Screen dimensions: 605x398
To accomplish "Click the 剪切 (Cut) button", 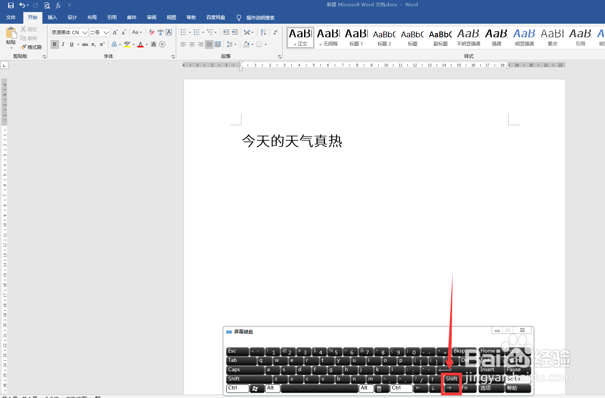I will (x=29, y=29).
